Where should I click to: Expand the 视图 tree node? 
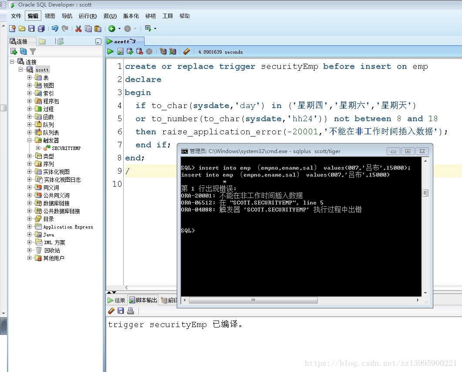[x=29, y=85]
